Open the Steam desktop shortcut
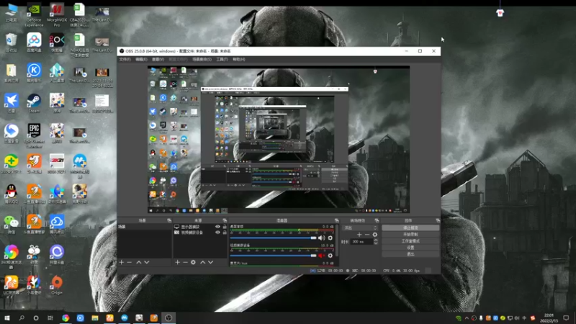Screen dimensions: 576x324 click(34, 103)
